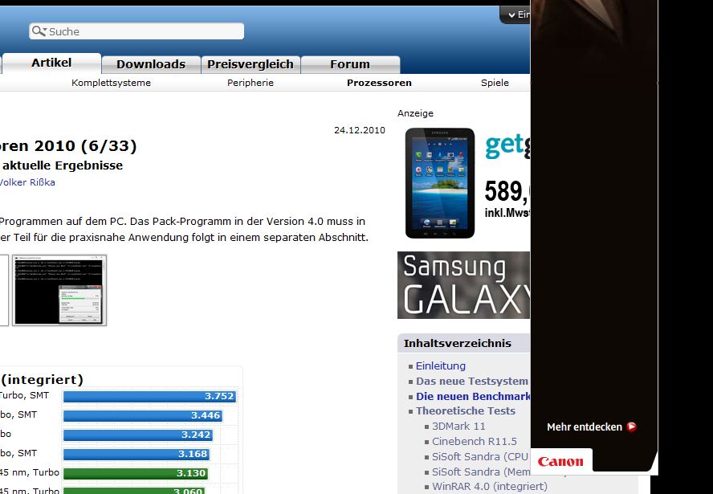The width and height of the screenshot is (713, 494).
Task: Open Einleitung in table of contents
Action: tap(441, 365)
